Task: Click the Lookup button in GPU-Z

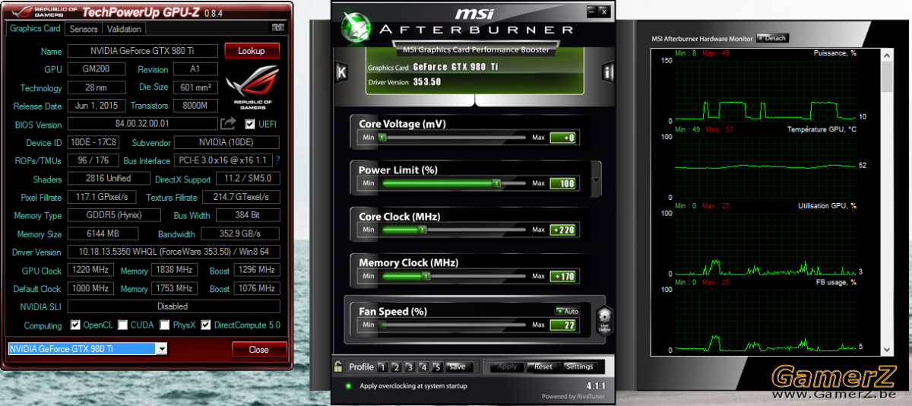Action: tap(252, 51)
